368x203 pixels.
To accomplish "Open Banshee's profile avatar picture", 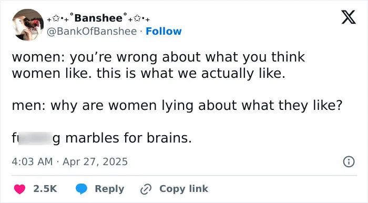I will click(28, 25).
